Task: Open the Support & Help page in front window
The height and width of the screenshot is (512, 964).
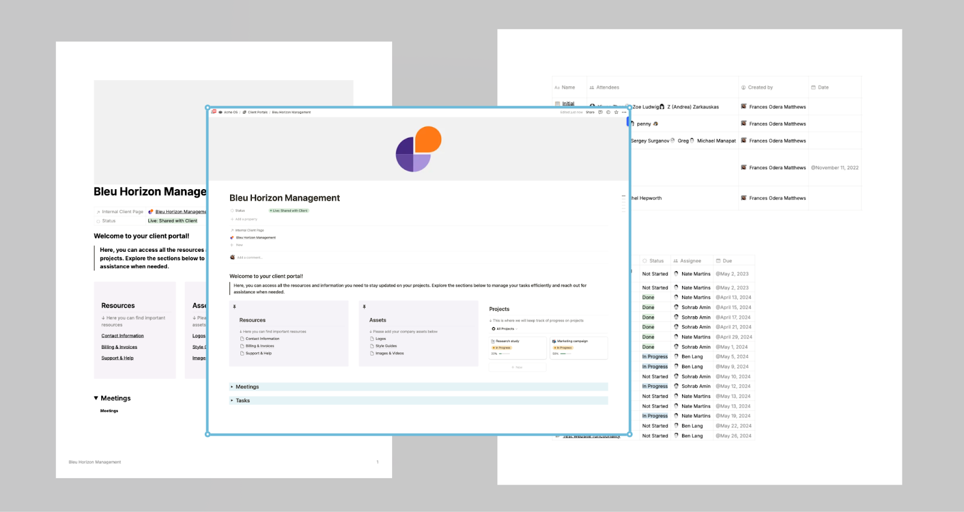Action: click(x=258, y=353)
